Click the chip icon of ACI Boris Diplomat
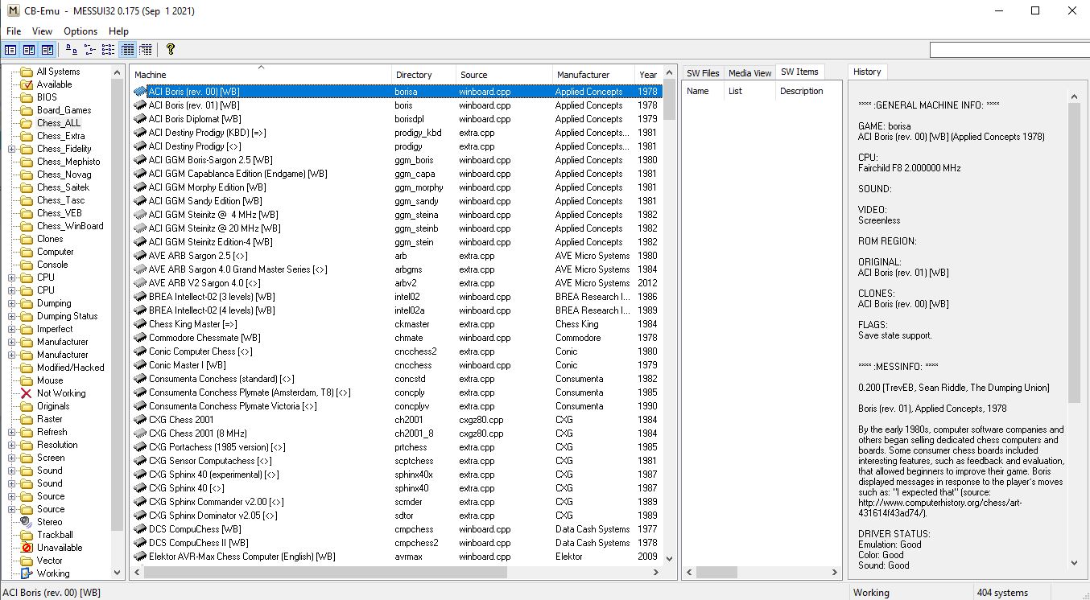Viewport: 1090px width, 600px height. point(140,119)
